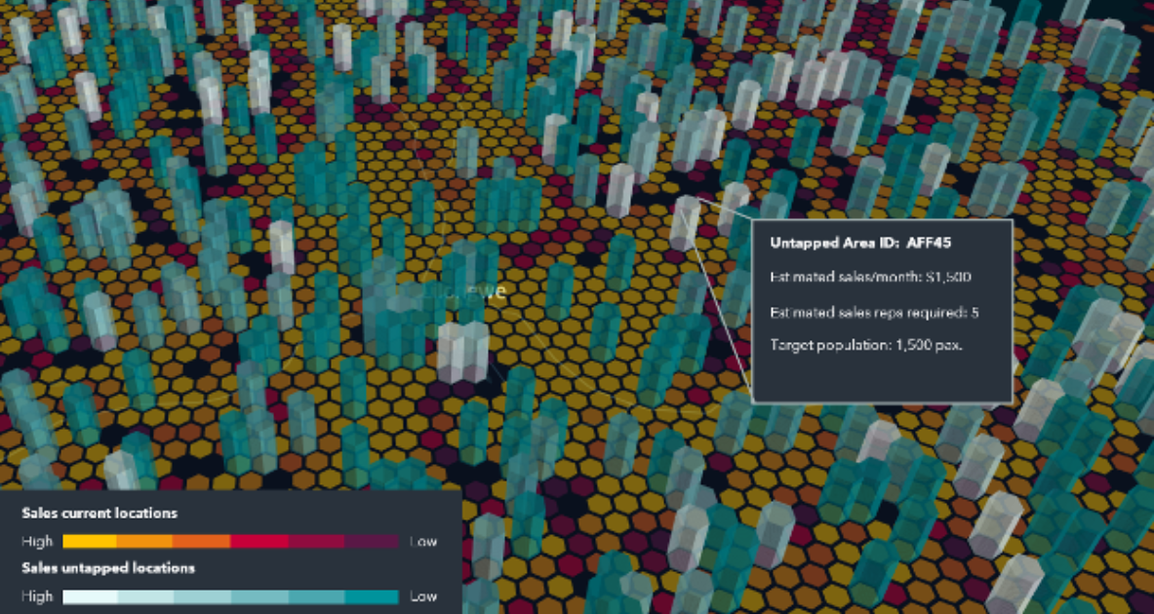Choose the white-ish highest untapped sales swatch

pyautogui.click(x=90, y=596)
